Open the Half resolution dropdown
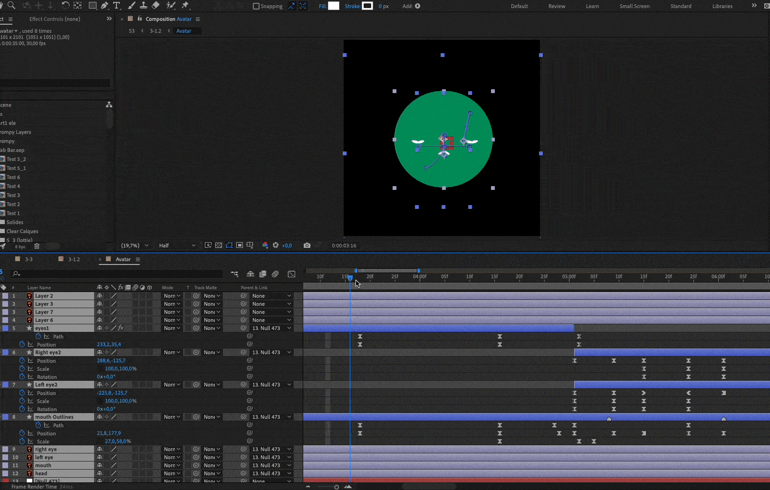The image size is (770, 490). coord(177,245)
